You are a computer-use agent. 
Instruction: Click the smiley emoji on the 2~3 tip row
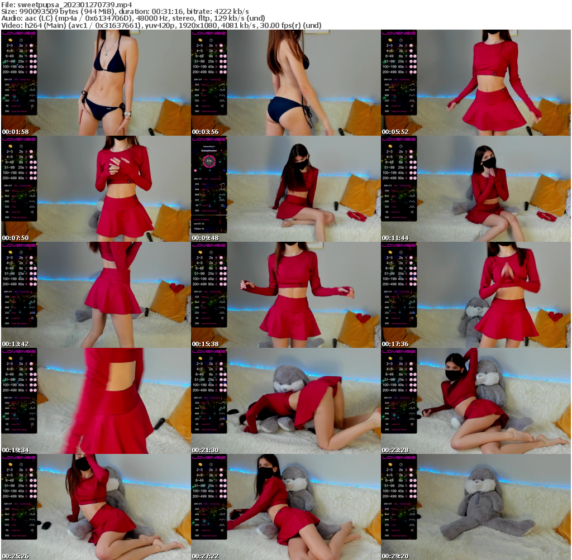[x=31, y=46]
